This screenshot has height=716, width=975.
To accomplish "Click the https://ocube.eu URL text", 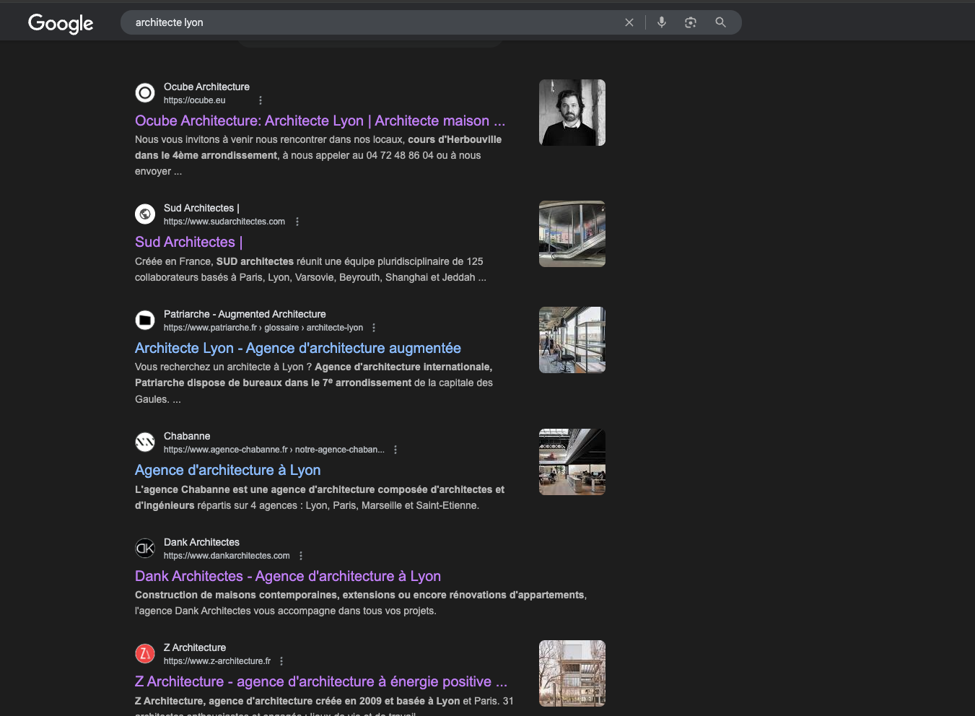I will click(x=194, y=100).
